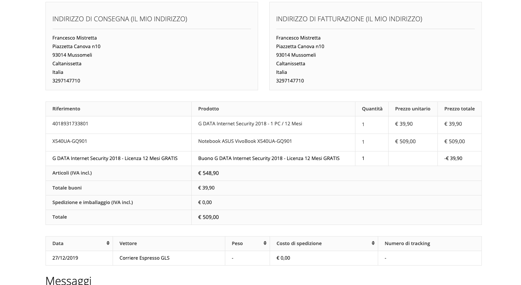Viewport: 521px width, 285px height.
Task: Click reference number 4018931733801
Action: [x=70, y=124]
